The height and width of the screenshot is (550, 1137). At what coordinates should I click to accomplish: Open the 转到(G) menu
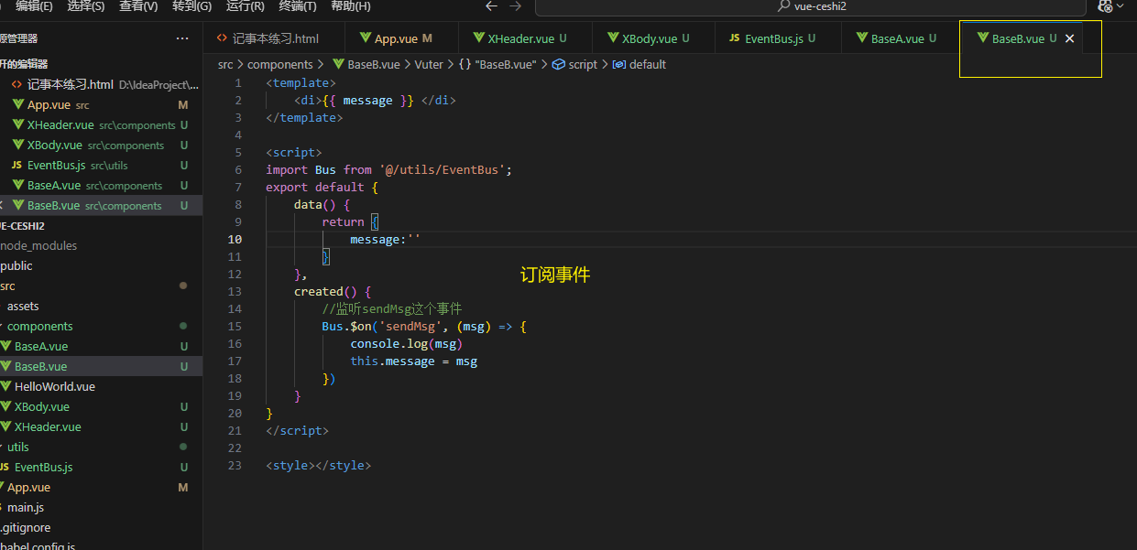[191, 6]
